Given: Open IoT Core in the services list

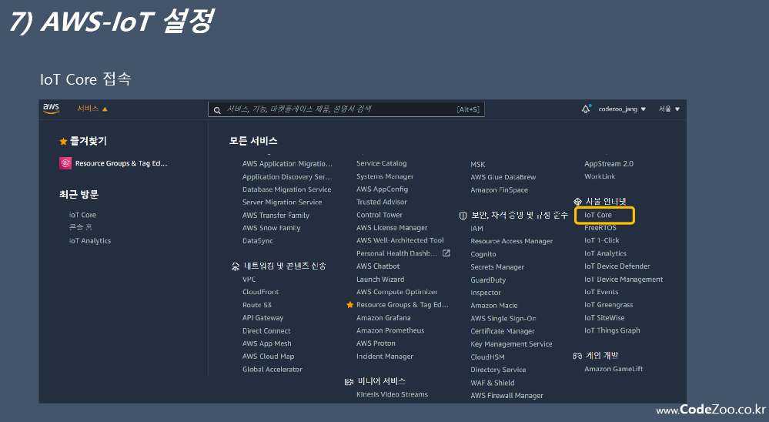Looking at the screenshot, I should (598, 215).
